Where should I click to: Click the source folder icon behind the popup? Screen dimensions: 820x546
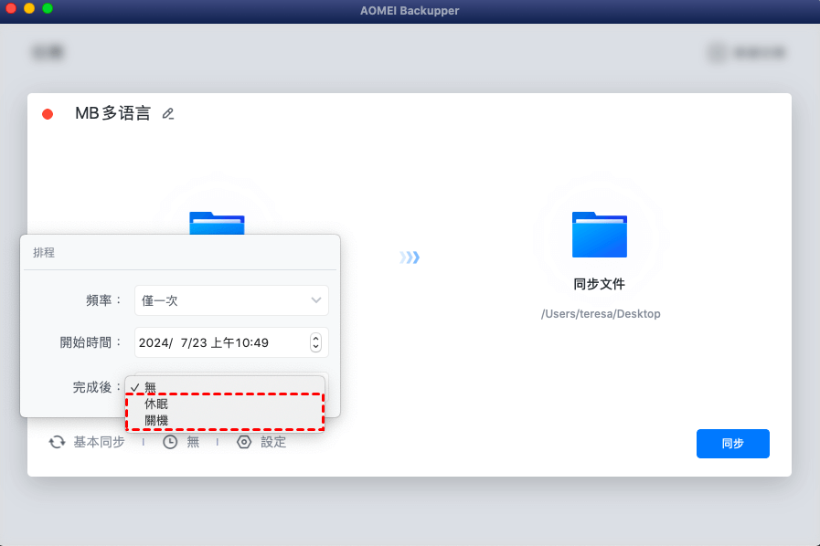217,223
